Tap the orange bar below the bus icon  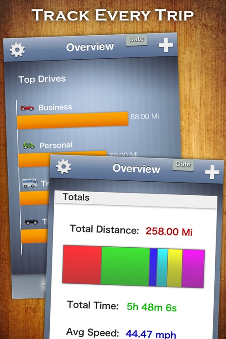35,198
